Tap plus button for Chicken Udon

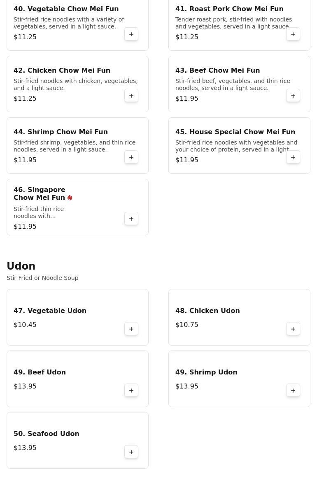293,329
